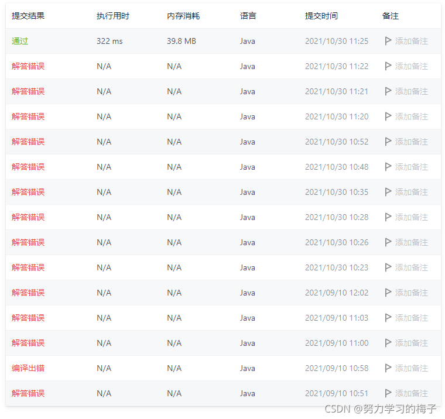
Task: Select 添加备注 text on the 10:58 row
Action: point(412,368)
